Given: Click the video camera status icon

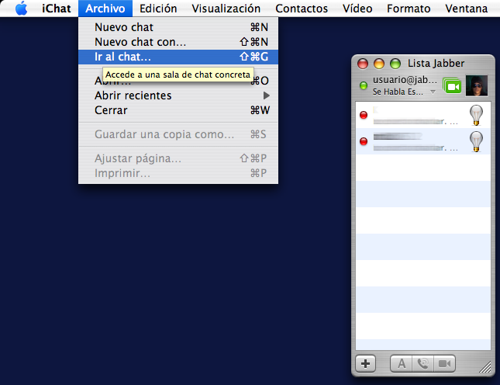Looking at the screenshot, I should pos(452,85).
